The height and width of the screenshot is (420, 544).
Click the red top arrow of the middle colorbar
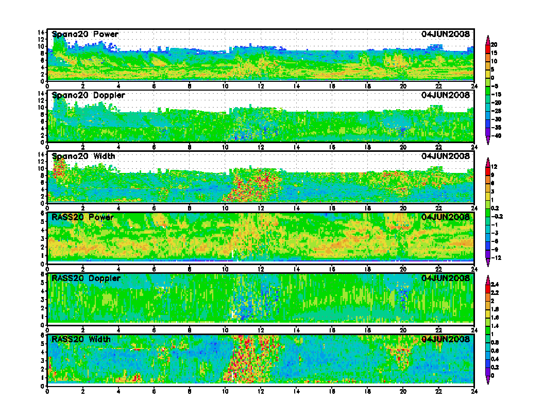(x=487, y=161)
